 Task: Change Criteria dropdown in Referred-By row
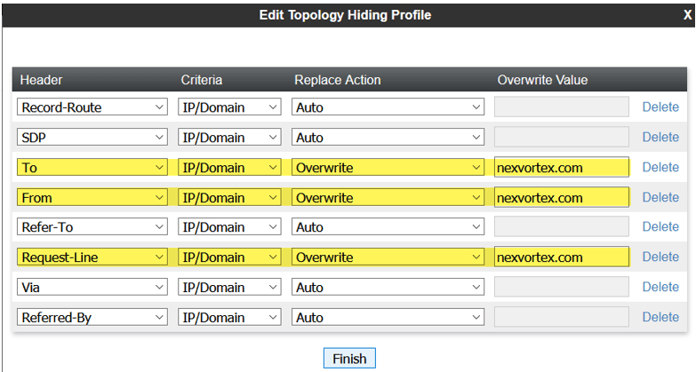coord(229,318)
